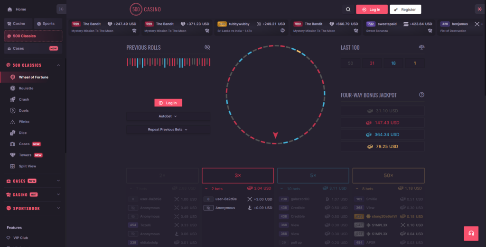This screenshot has height=247, width=486.
Task: Select Wheel of Fortune game
Action: (33, 77)
